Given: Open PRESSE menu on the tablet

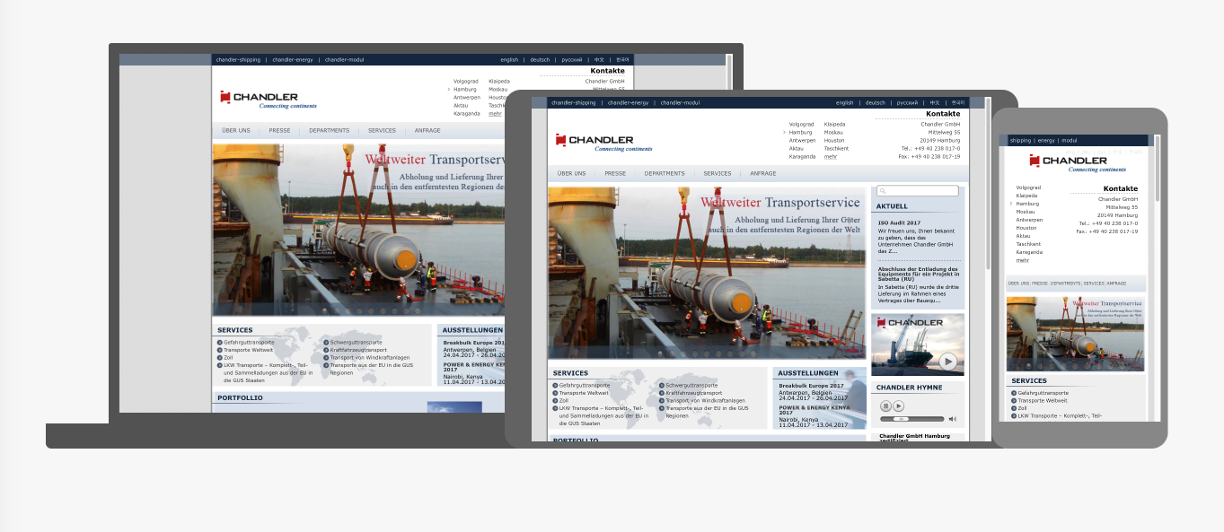Looking at the screenshot, I should coord(615,173).
